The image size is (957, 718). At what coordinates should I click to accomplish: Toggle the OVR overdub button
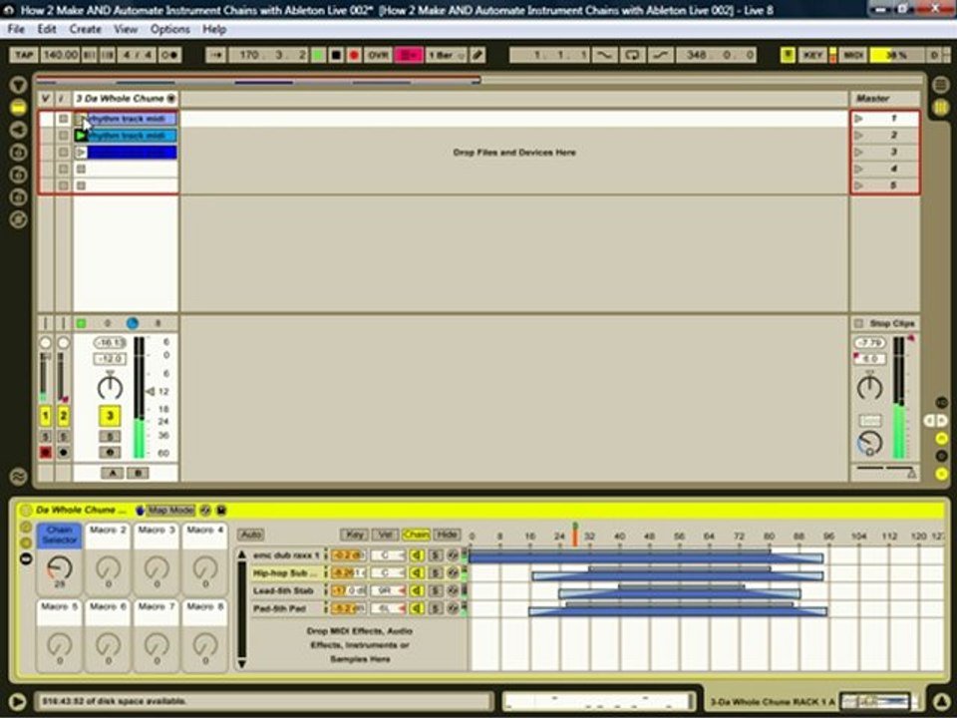pyautogui.click(x=379, y=55)
